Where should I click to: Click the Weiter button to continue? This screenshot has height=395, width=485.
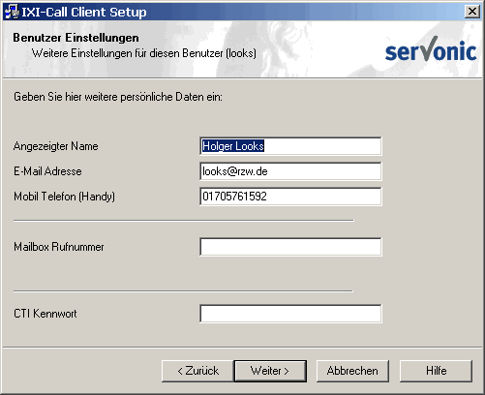(270, 371)
